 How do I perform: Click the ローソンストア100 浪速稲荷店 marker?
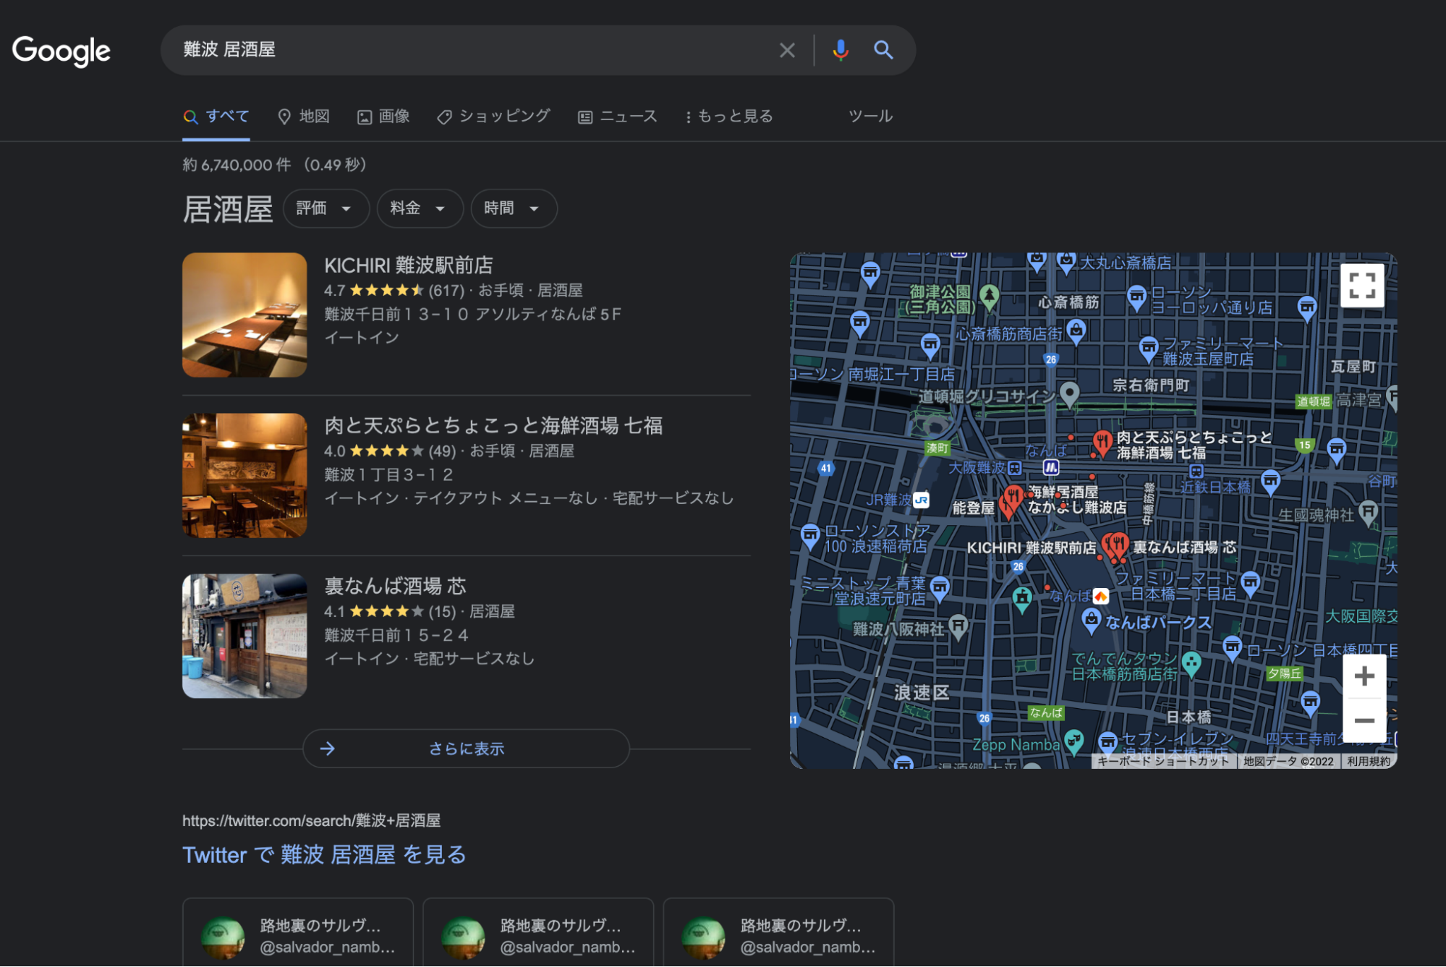(810, 536)
